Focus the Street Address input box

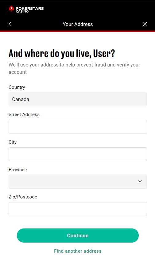click(x=78, y=127)
